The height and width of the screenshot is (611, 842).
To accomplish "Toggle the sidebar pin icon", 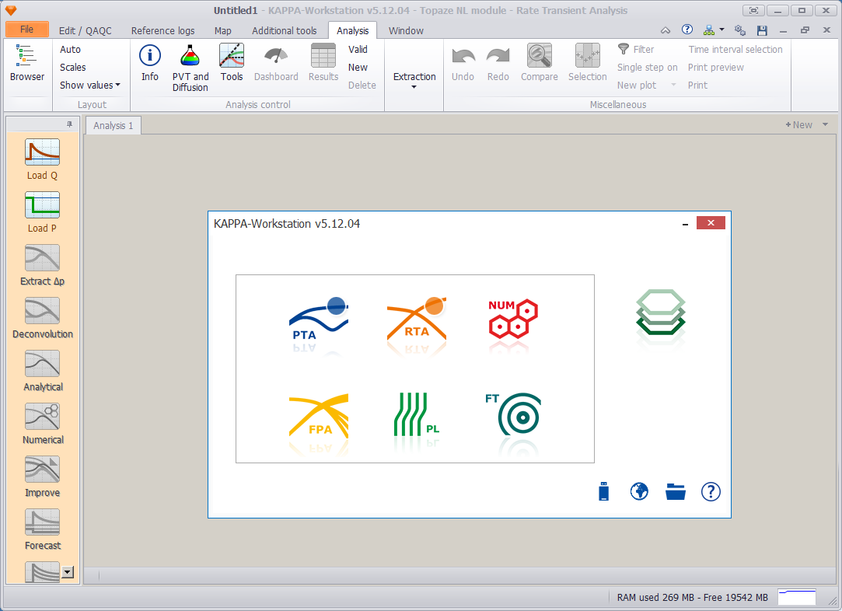I will [x=69, y=124].
